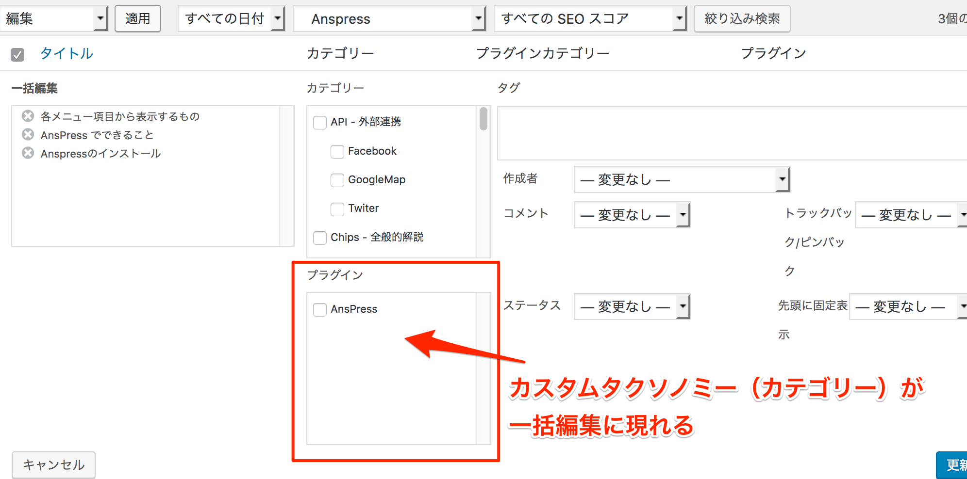Click the 絞り込み検索 filter button

point(742,18)
